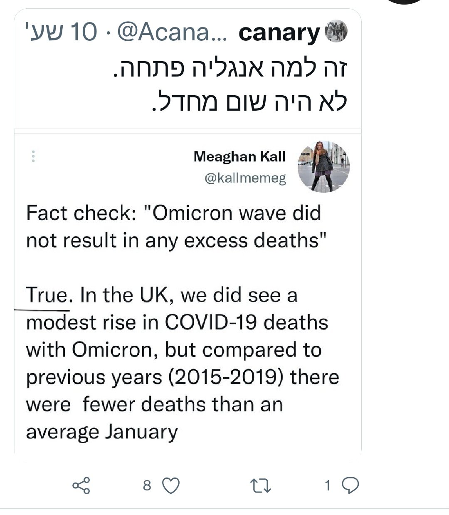View Meaghan Kall's profile picture

(323, 166)
